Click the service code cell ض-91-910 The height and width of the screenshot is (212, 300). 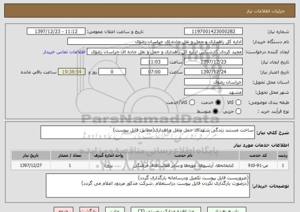pos(258,165)
